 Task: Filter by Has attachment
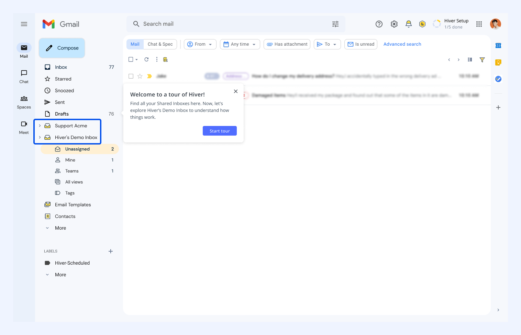pyautogui.click(x=287, y=44)
